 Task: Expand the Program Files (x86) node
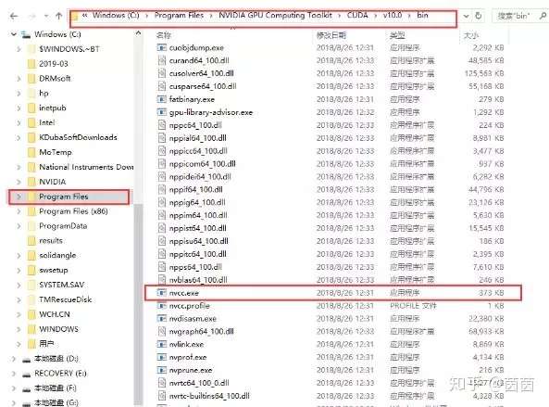coord(19,211)
